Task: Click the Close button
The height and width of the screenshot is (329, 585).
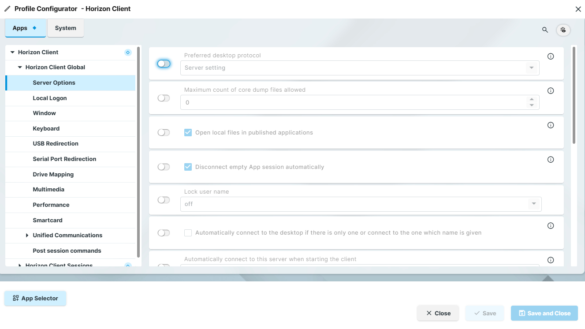Action: 438,313
